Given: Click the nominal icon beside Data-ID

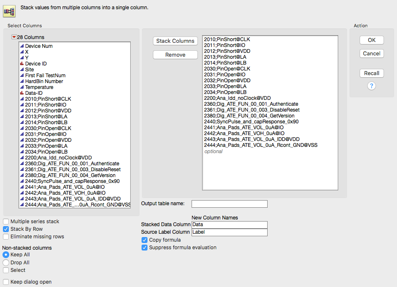Looking at the screenshot, I should (22, 93).
